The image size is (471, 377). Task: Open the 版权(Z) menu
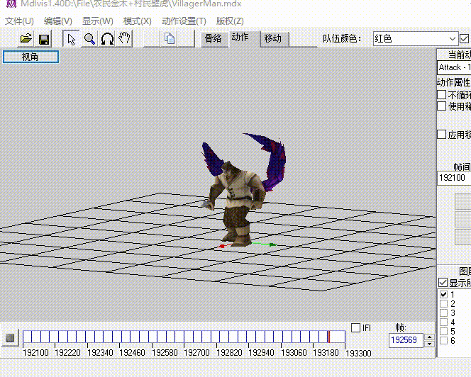click(x=230, y=21)
